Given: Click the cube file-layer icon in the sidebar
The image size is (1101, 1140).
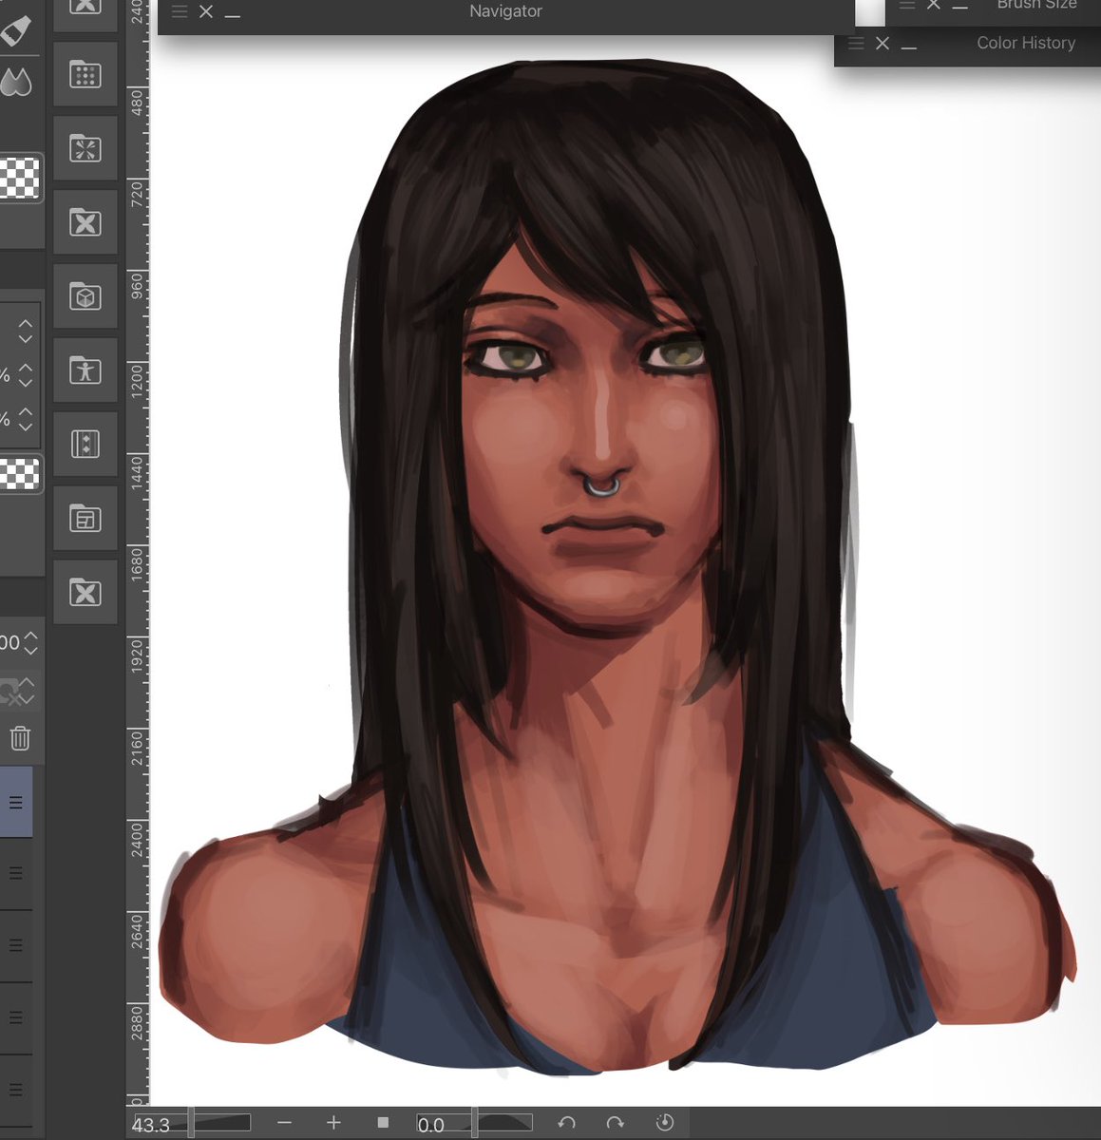Looking at the screenshot, I should (85, 295).
